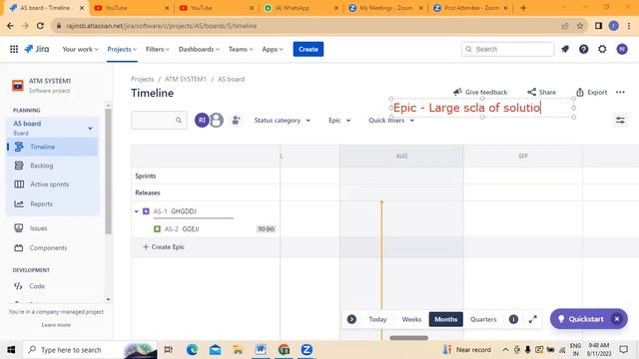This screenshot has width=639, height=359.
Task: Click the ATM SYSTEM1 project icon
Action: pos(18,86)
